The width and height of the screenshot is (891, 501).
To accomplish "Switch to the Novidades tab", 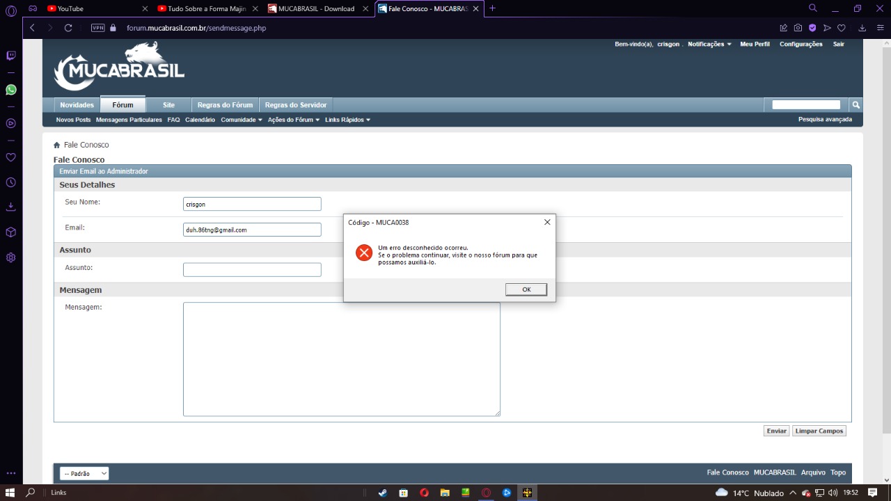I will tap(77, 105).
